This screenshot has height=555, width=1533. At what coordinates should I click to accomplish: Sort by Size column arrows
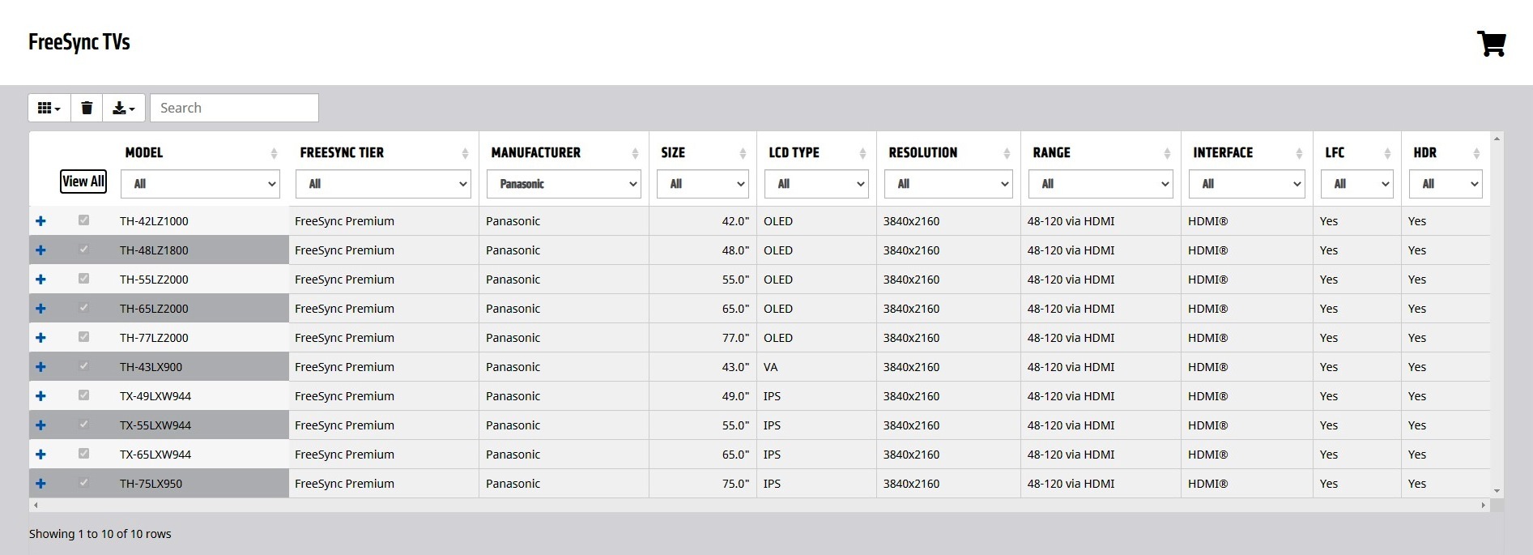(743, 153)
